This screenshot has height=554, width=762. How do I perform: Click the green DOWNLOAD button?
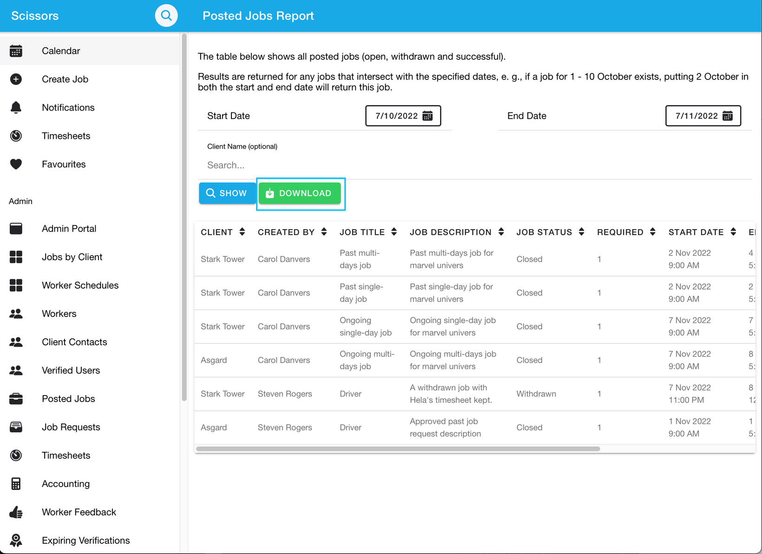300,193
